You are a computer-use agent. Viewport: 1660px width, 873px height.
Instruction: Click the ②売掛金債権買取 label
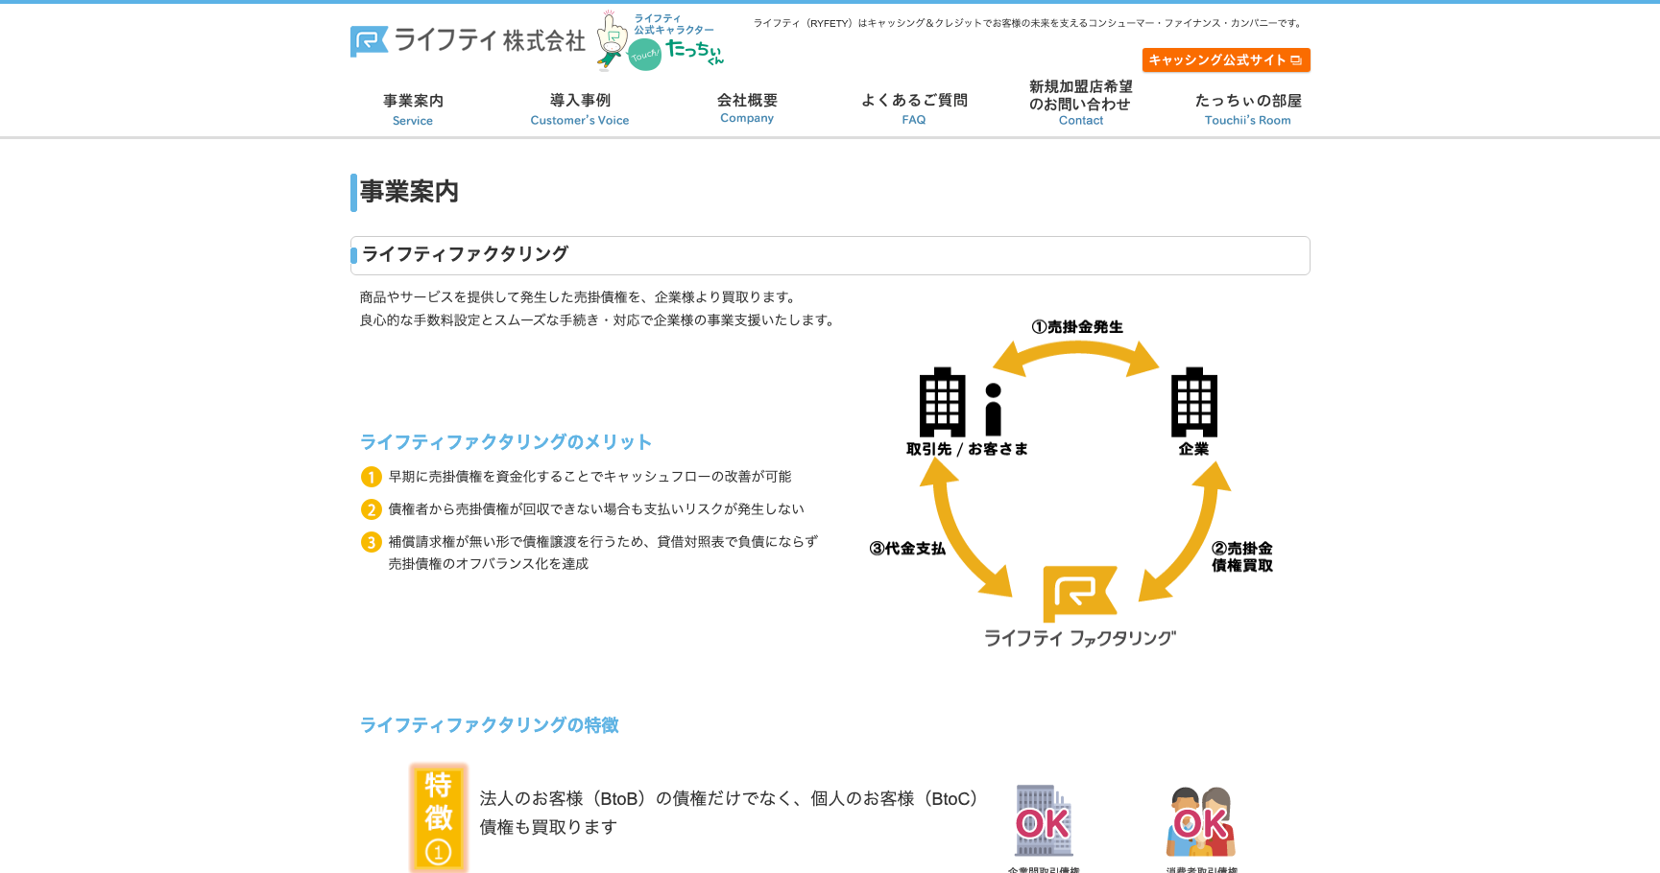pyautogui.click(x=1242, y=556)
